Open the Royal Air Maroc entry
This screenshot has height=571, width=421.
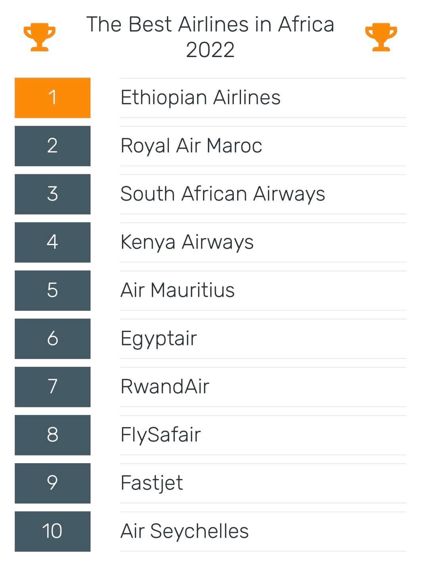(x=191, y=146)
